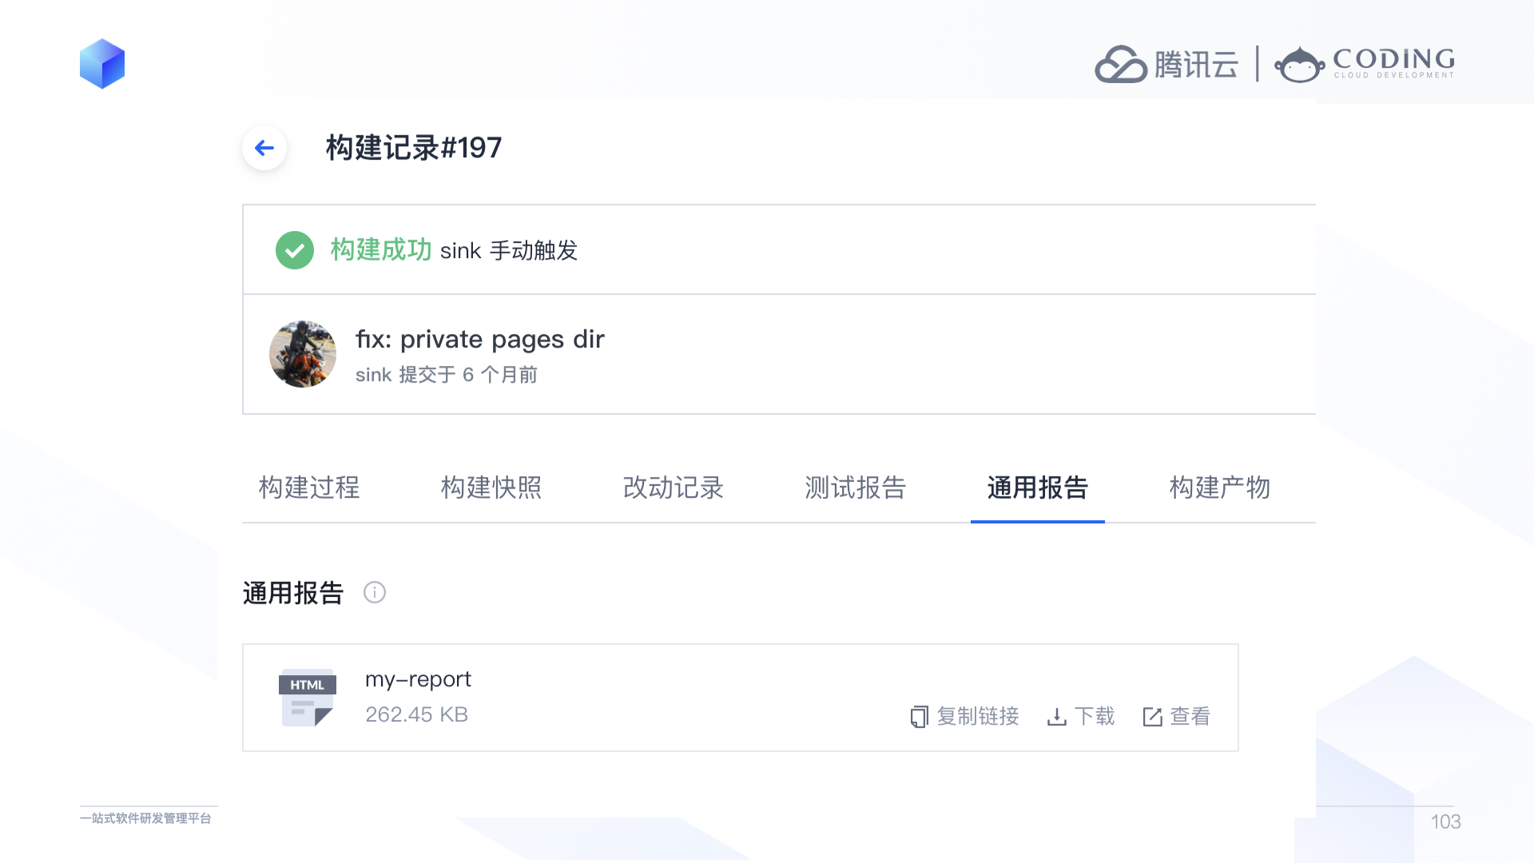The width and height of the screenshot is (1534, 863).
Task: Click the info icon beside 通用报告 heading
Action: [x=375, y=592]
